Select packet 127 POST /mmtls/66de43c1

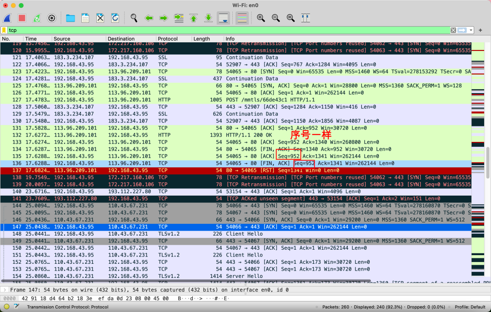(236, 100)
